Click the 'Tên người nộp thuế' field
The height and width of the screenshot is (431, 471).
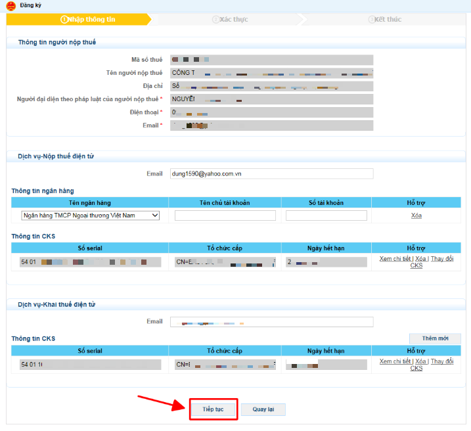271,73
